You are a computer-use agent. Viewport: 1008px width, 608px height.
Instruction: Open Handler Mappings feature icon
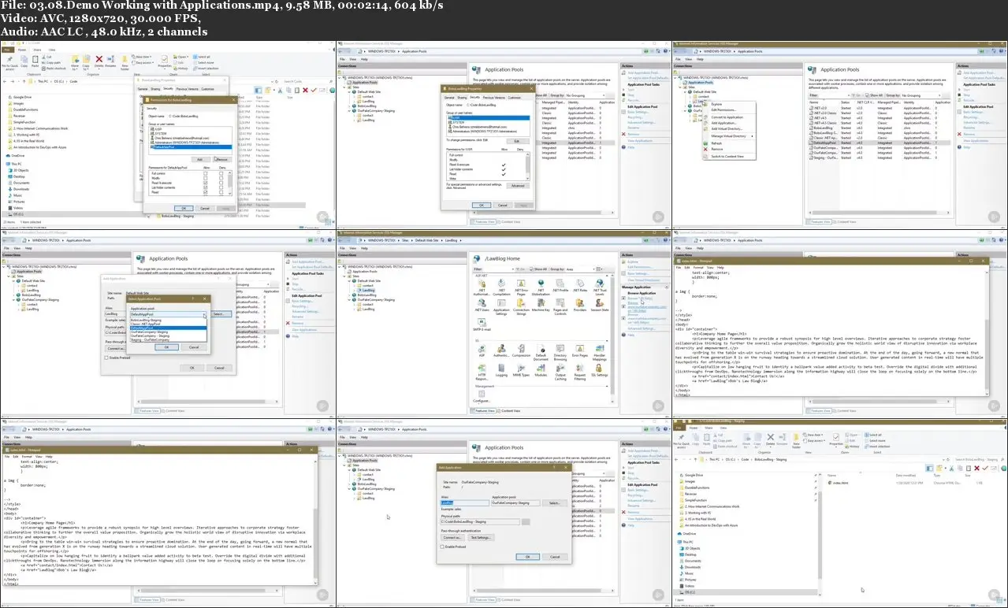click(x=600, y=353)
